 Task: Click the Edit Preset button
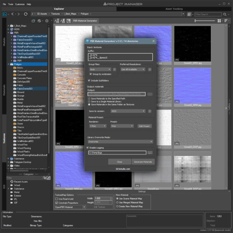tap(144, 126)
